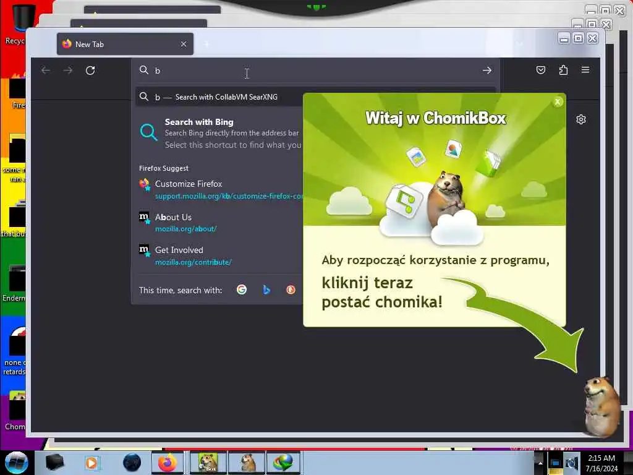Close the New Tab tab
This screenshot has height=475, width=633.
pyautogui.click(x=184, y=44)
